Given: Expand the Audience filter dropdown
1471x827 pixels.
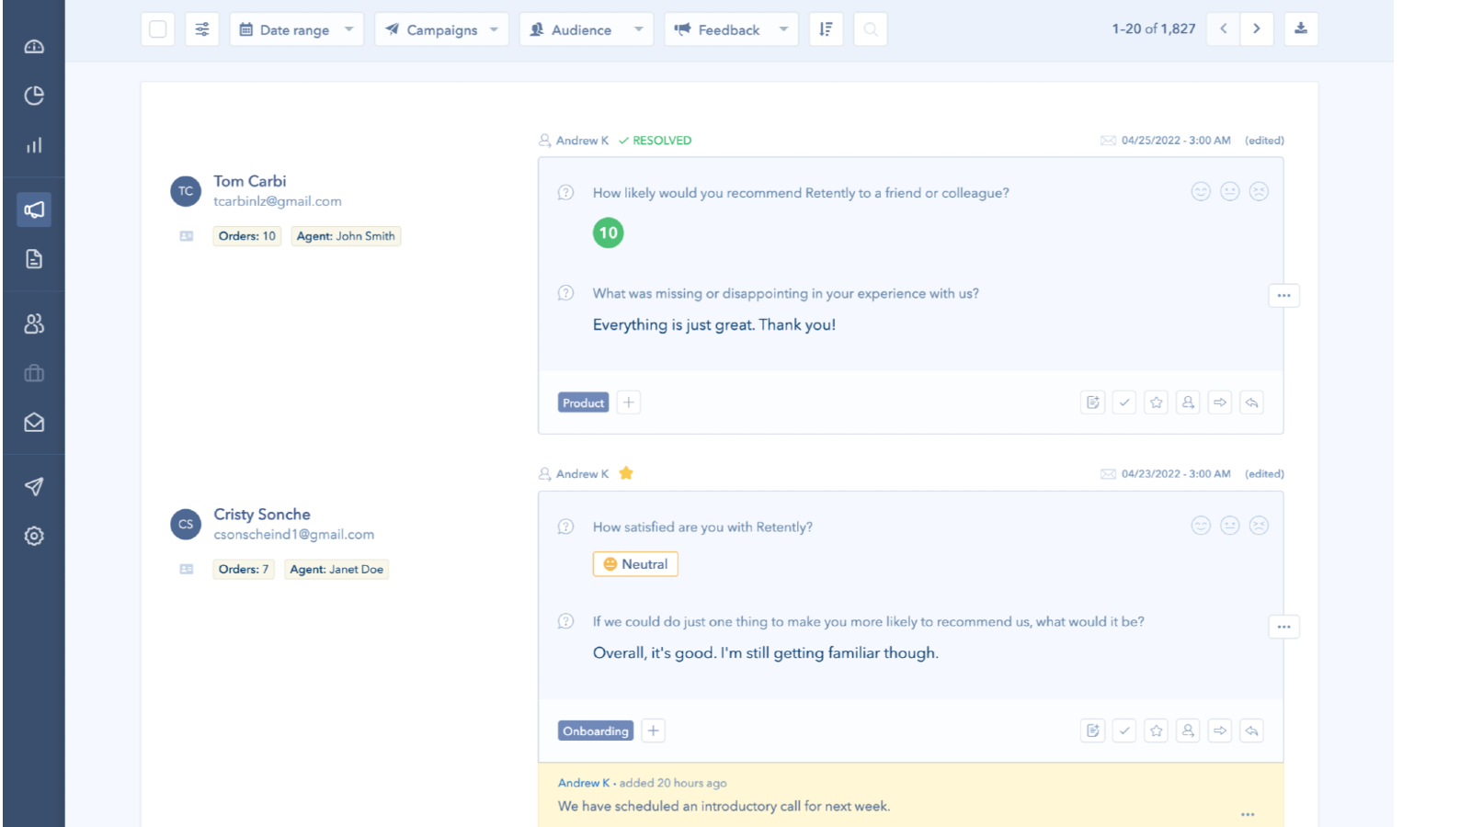Looking at the screenshot, I should click(x=586, y=29).
